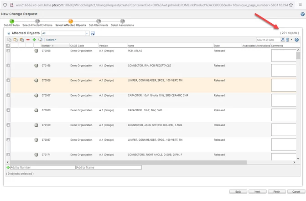Check the row for 070007 capacitor
The width and height of the screenshot is (306, 201).
8,95
